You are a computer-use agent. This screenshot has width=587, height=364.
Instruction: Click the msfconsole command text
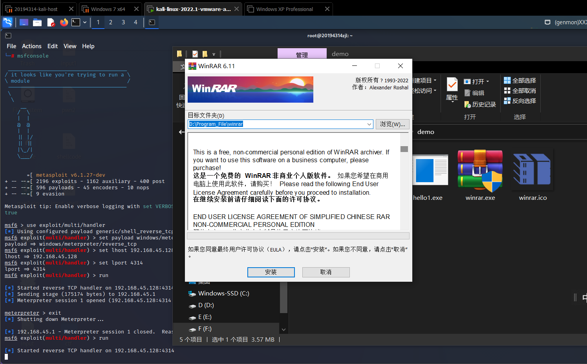coord(33,56)
